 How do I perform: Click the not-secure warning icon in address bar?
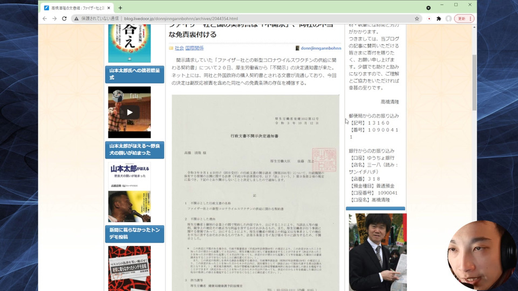pos(76,19)
